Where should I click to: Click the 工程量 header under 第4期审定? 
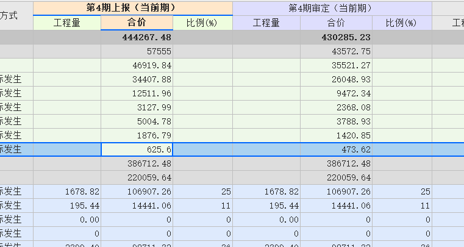(266, 23)
